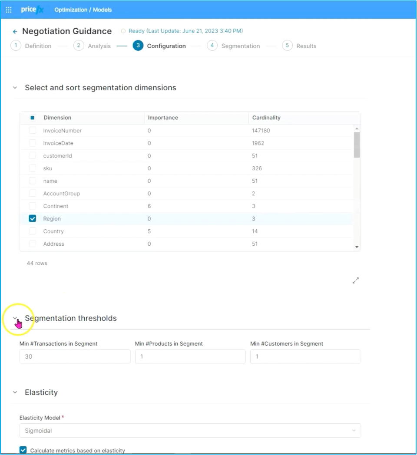This screenshot has height=455, width=417.
Task: Open Optimization / Models breadcrumb
Action: point(83,10)
